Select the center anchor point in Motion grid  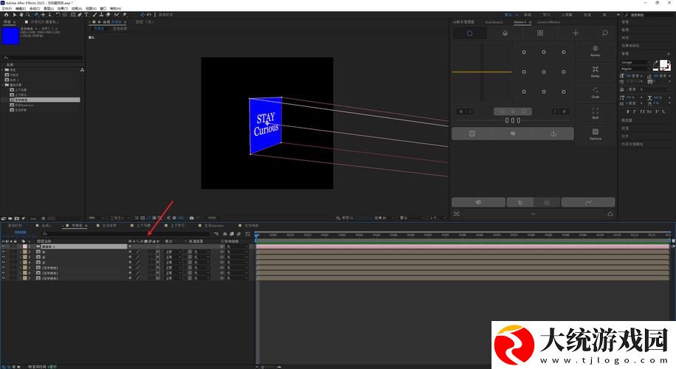544,72
